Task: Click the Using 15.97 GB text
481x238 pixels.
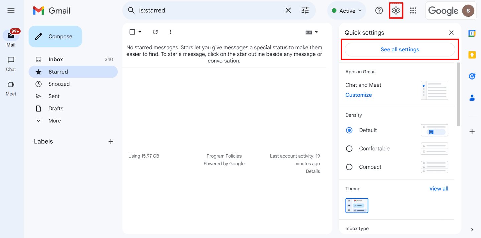Action: tap(144, 156)
